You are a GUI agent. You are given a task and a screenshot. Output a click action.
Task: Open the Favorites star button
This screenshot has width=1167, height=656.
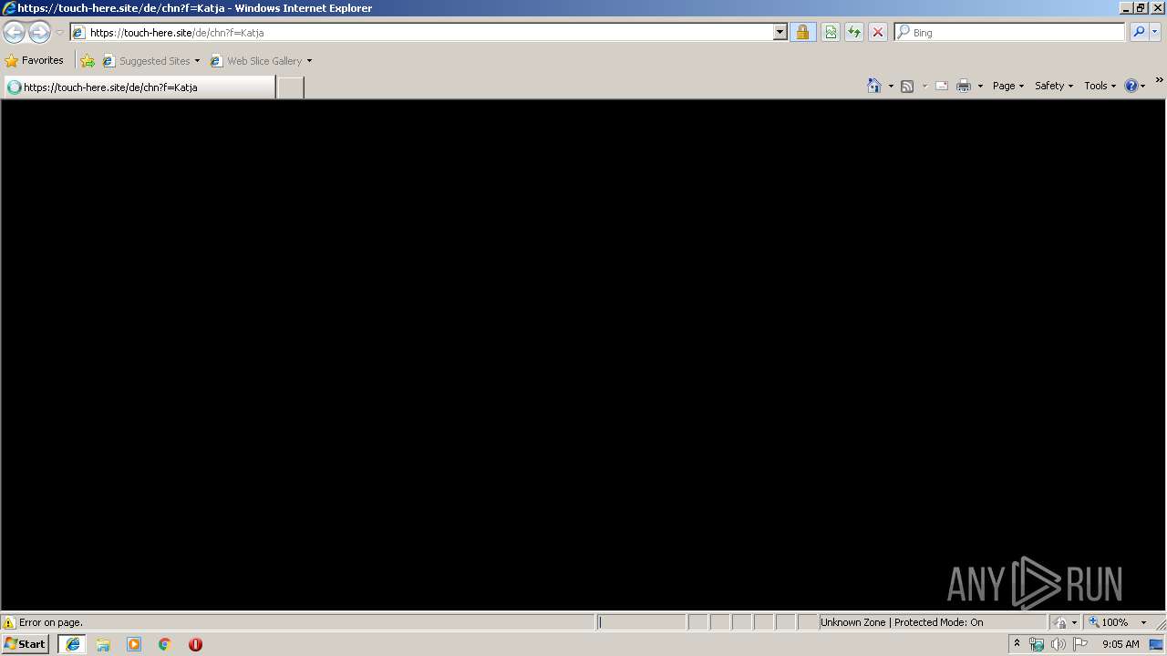point(35,60)
